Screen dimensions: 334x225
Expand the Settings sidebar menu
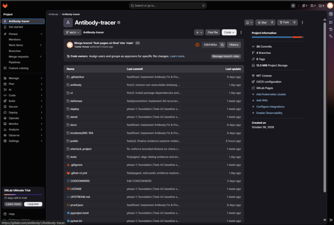coord(23,141)
